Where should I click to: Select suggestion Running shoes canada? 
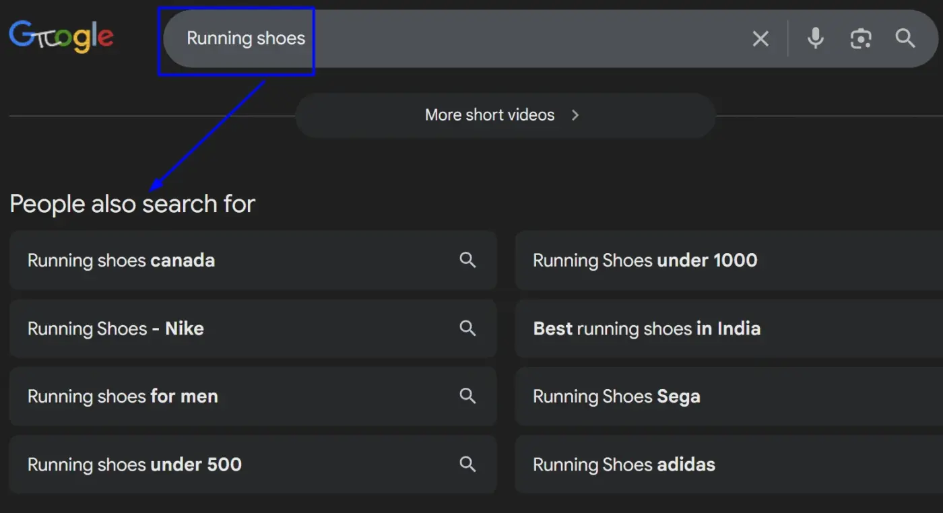253,260
